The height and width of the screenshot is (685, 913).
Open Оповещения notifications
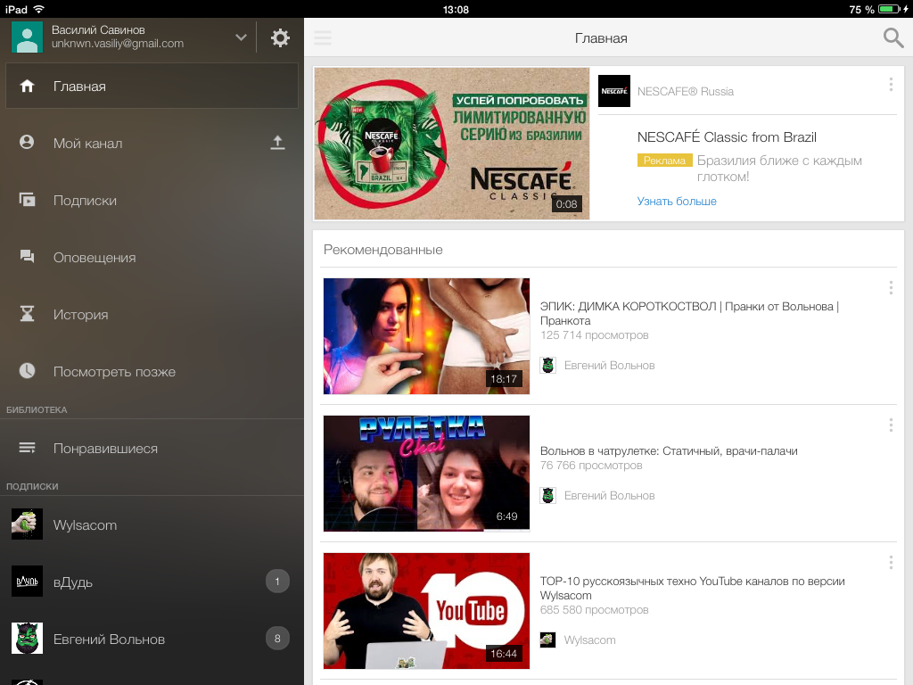(x=152, y=257)
